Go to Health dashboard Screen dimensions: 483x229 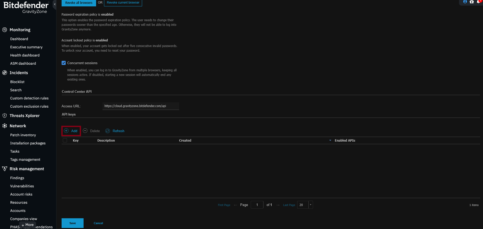coord(25,55)
